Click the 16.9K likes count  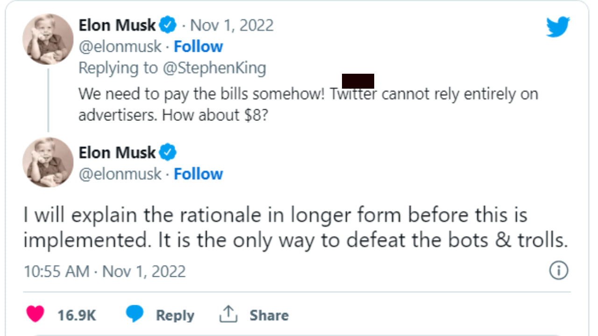(77, 315)
